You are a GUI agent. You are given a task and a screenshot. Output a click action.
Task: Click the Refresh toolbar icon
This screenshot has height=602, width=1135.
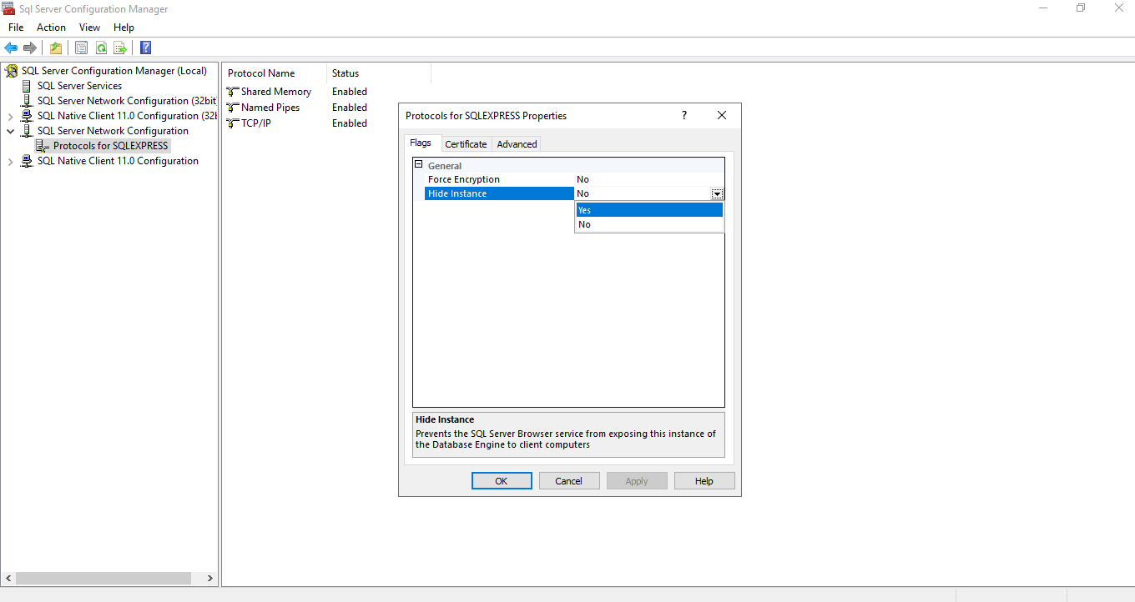pos(101,48)
